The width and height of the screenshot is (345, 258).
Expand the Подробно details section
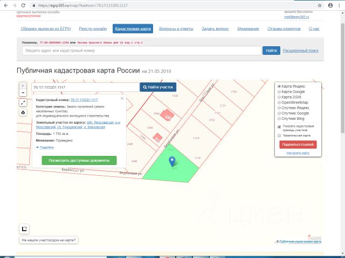46,147
